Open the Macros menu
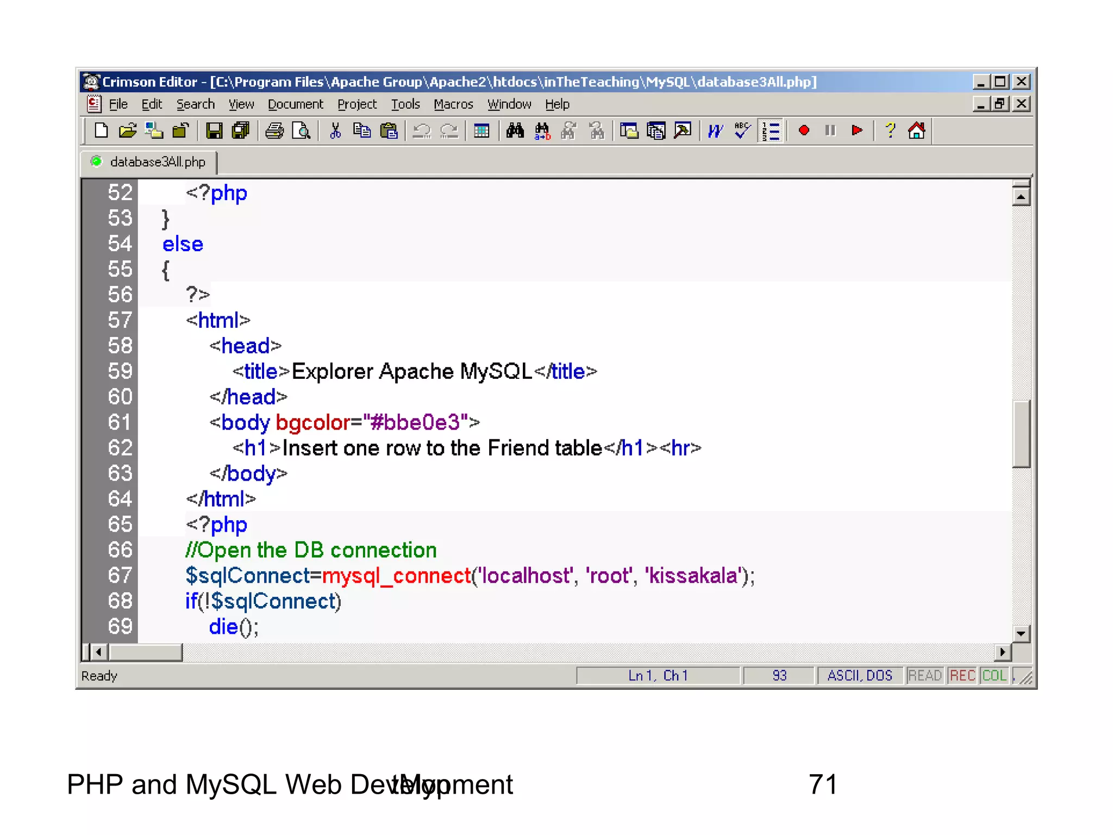This screenshot has height=835, width=1113. 453,104
